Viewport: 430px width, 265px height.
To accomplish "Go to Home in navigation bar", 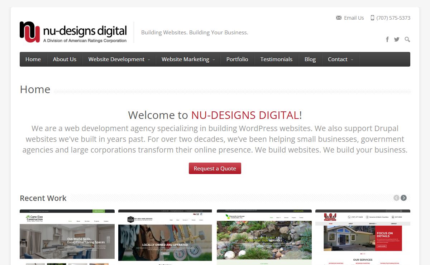I will (x=33, y=59).
